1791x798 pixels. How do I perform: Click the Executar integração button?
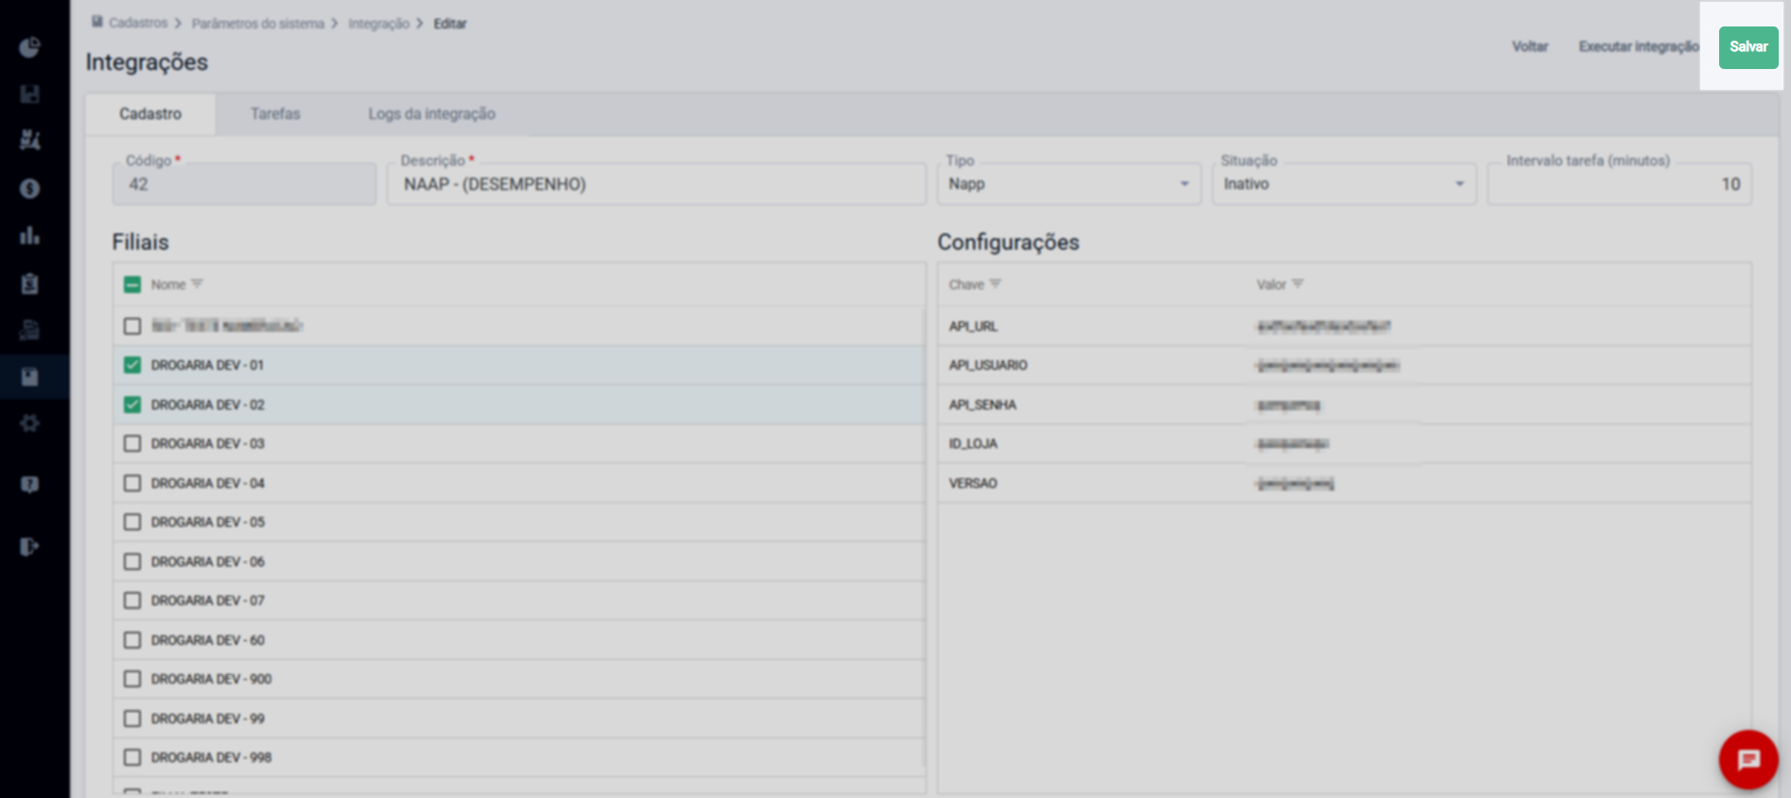coord(1638,47)
